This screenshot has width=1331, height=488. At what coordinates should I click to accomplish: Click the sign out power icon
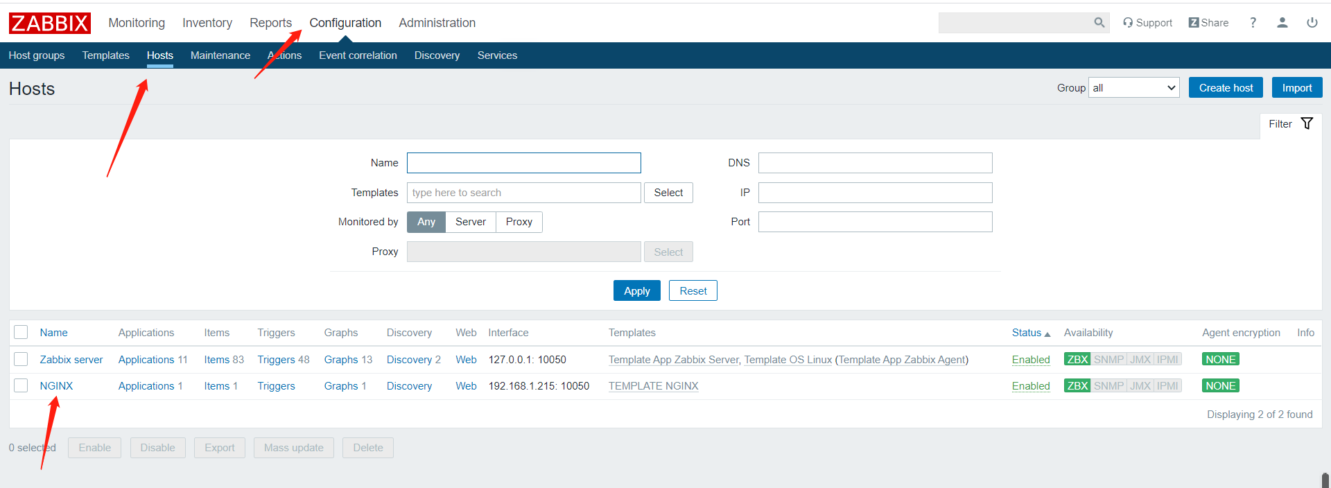(1312, 23)
